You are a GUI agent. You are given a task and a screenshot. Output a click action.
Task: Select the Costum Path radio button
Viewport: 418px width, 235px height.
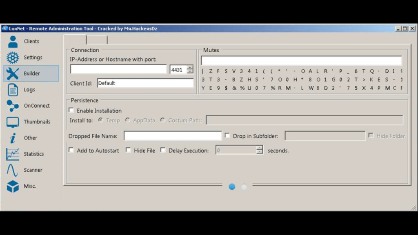[x=162, y=120]
